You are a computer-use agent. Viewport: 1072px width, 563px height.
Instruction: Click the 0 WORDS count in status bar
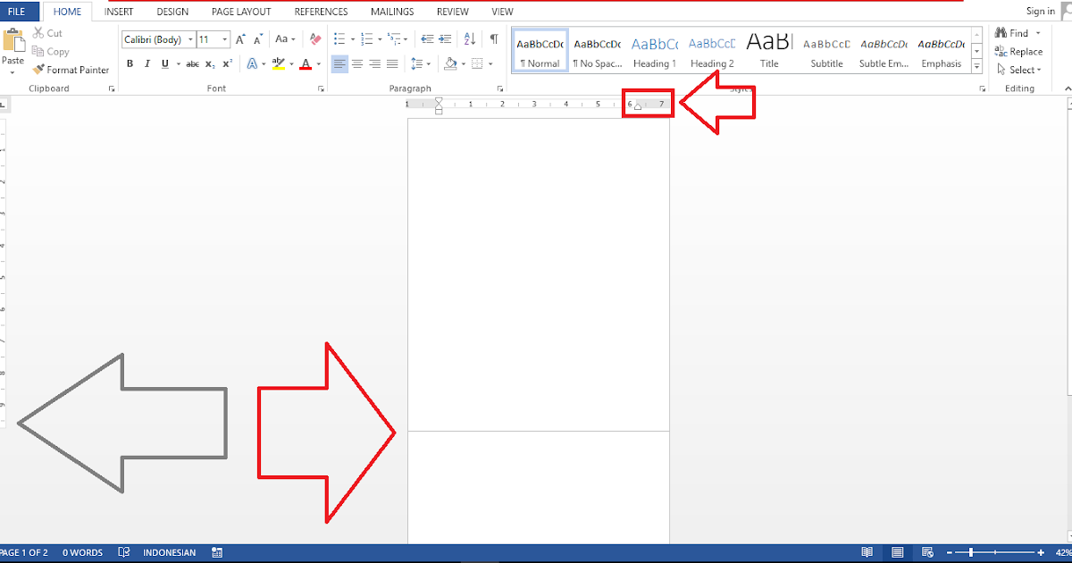coord(82,553)
